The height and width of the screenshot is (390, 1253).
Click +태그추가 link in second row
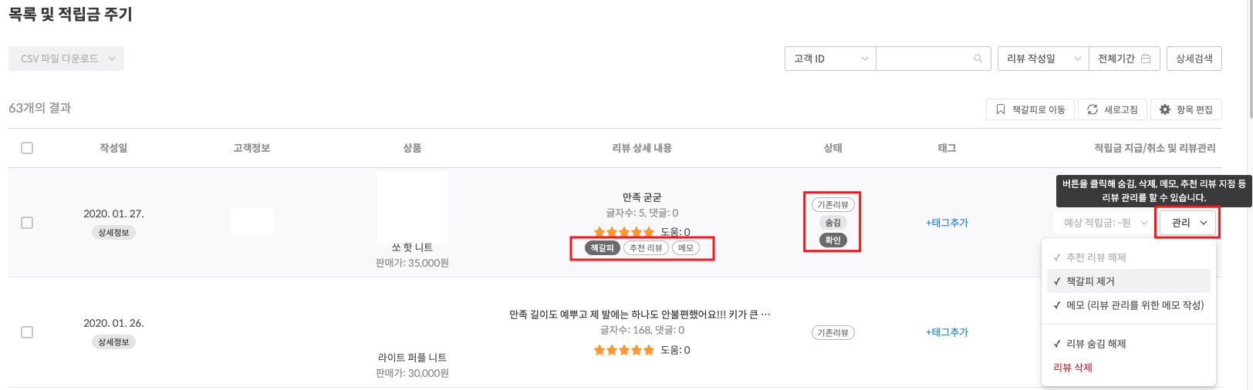click(947, 332)
